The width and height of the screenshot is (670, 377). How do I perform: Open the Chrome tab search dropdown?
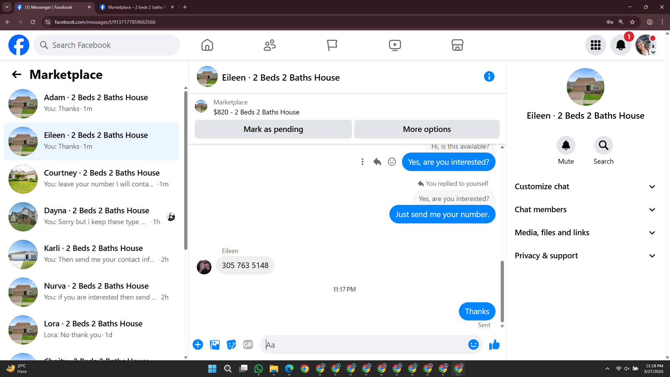click(x=7, y=7)
